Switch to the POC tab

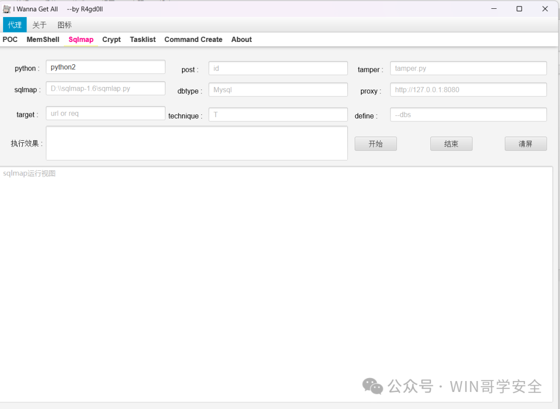click(x=10, y=39)
